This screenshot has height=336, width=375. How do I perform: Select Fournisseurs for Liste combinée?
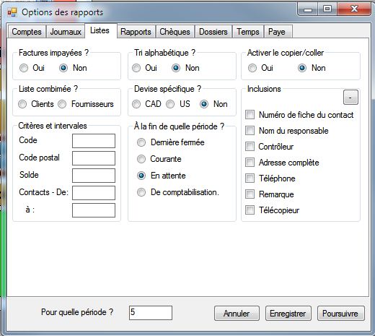click(x=62, y=104)
